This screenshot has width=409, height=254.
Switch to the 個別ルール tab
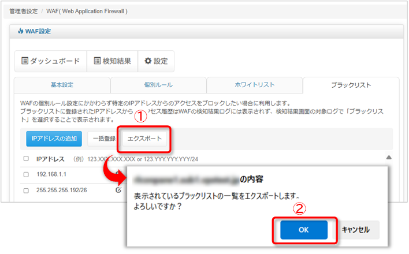coord(158,85)
